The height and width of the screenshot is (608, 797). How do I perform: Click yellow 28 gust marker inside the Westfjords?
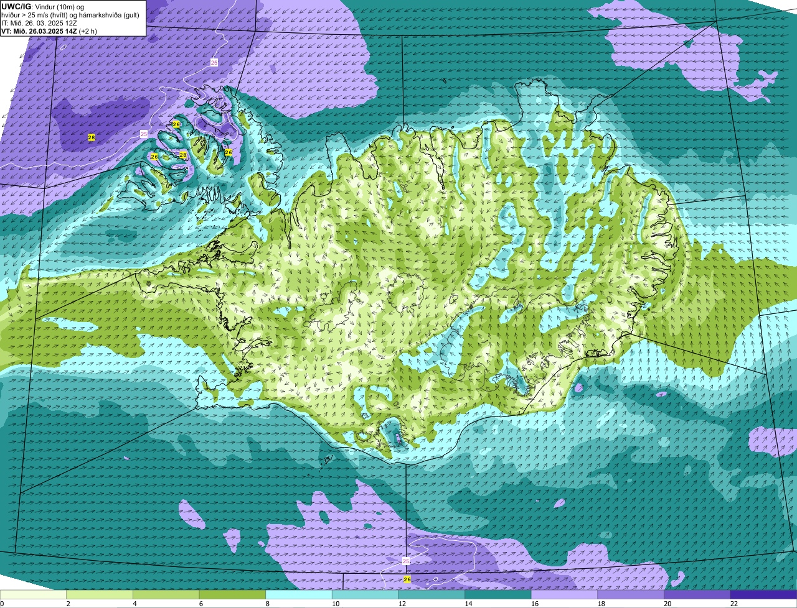coord(183,155)
